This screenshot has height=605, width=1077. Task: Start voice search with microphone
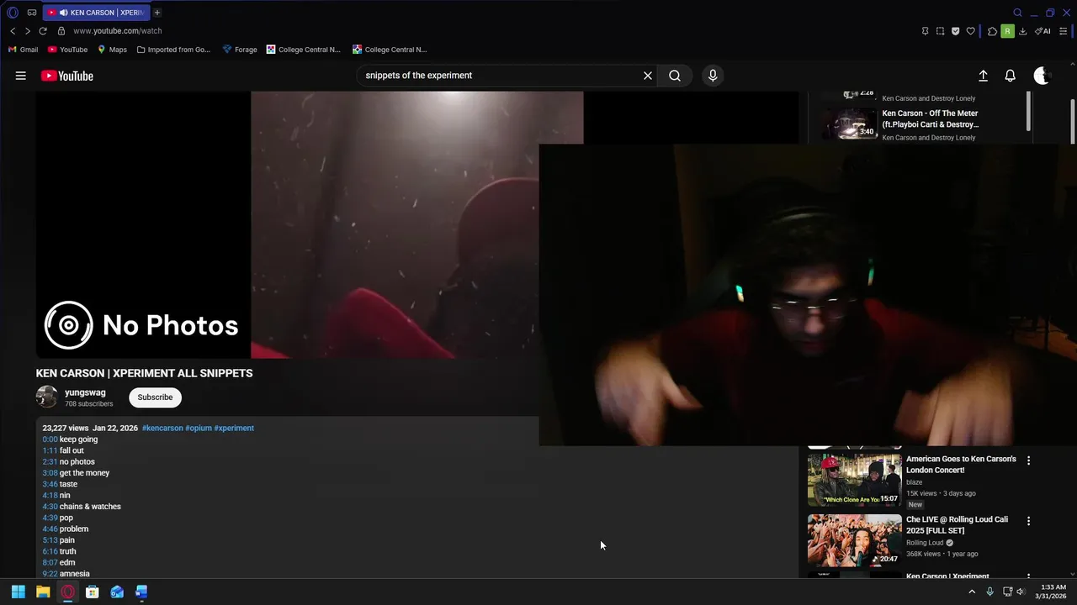[713, 76]
